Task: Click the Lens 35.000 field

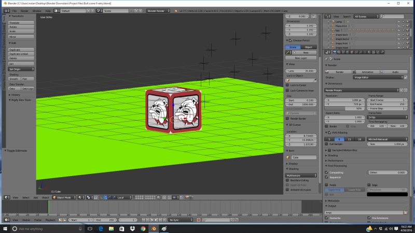Action: click(x=301, y=71)
